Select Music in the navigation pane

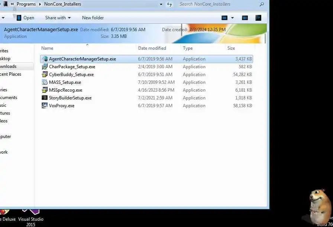(3, 105)
